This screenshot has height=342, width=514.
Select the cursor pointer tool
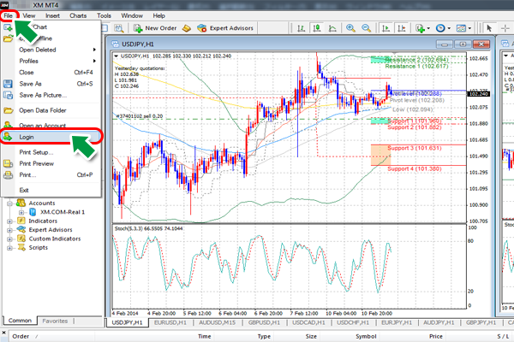point(489,28)
